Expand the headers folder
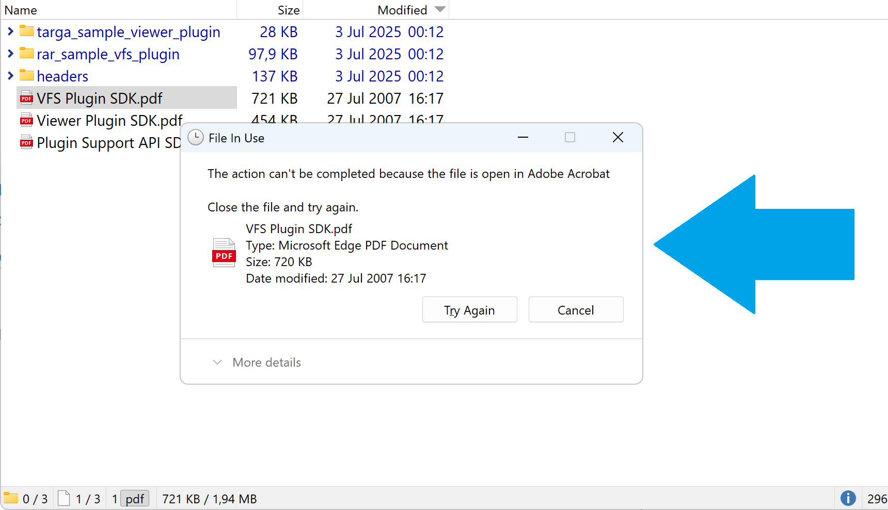 pos(10,76)
